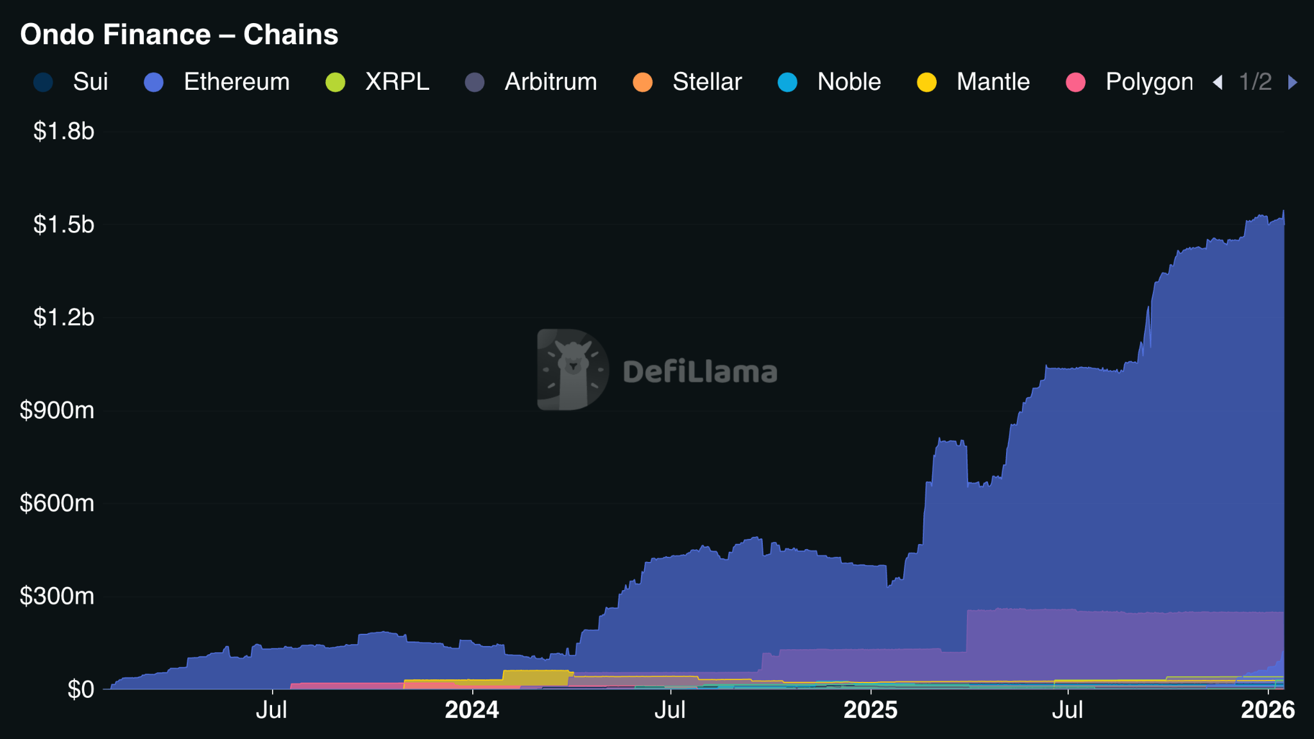Go to next legend page arrow
The image size is (1314, 739).
coord(1293,83)
